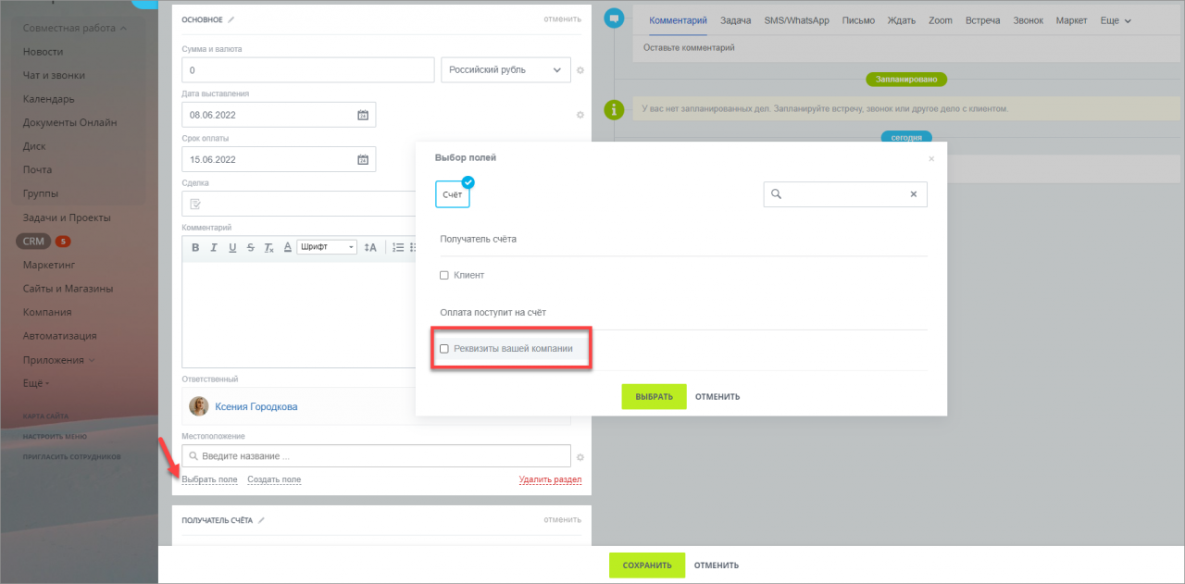Click the deal selector icon in Сделка field
Viewport: 1185px width, 584px height.
pyautogui.click(x=195, y=204)
